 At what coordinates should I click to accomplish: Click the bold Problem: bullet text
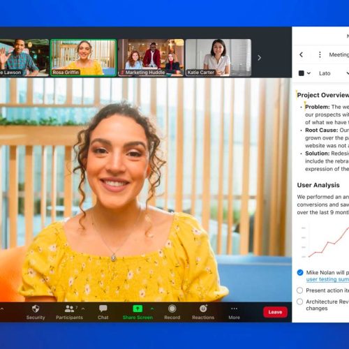pyautogui.click(x=318, y=107)
